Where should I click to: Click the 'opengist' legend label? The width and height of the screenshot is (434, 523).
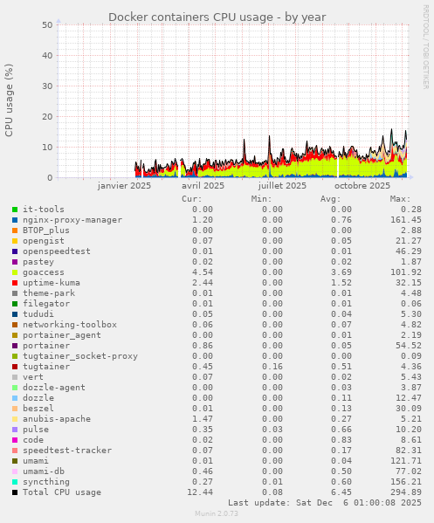pos(44,241)
